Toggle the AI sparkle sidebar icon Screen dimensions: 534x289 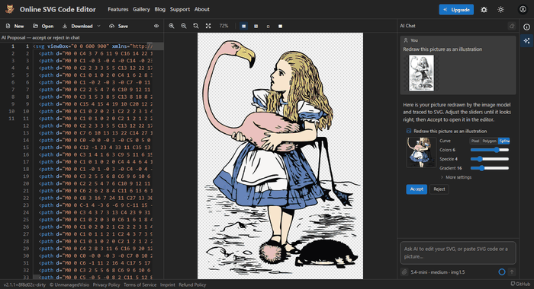526,41
